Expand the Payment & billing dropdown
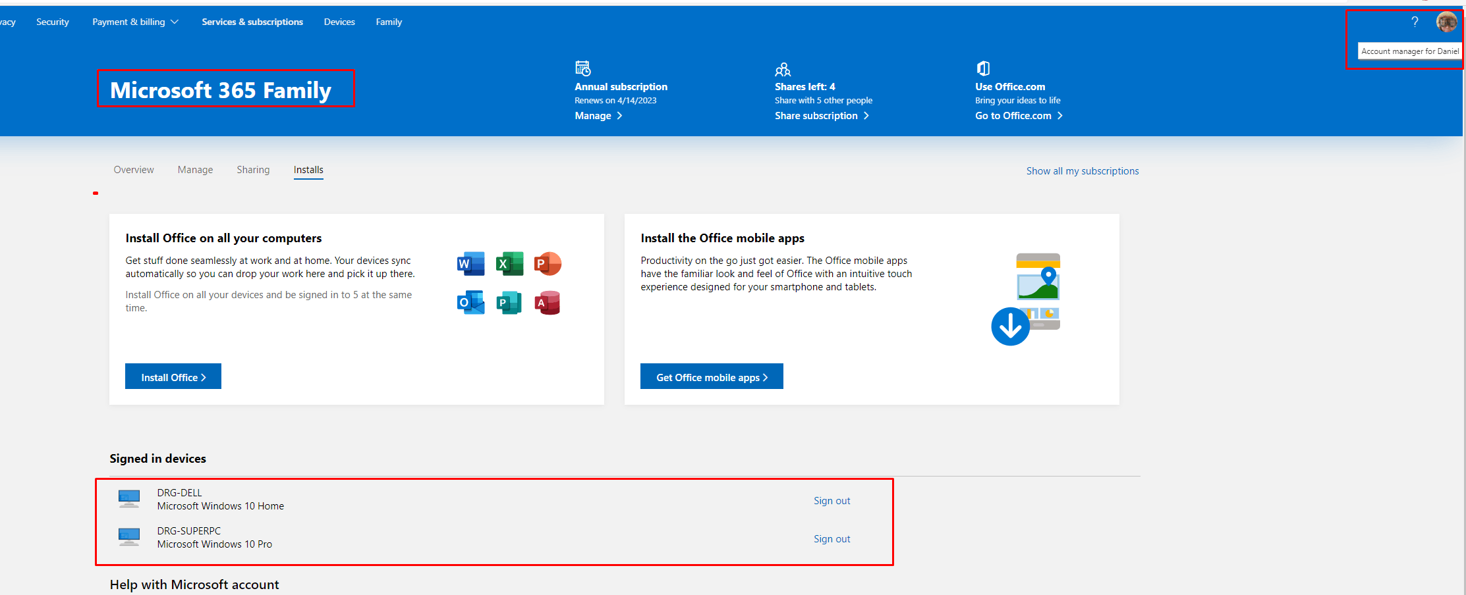This screenshot has width=1466, height=595. click(135, 22)
